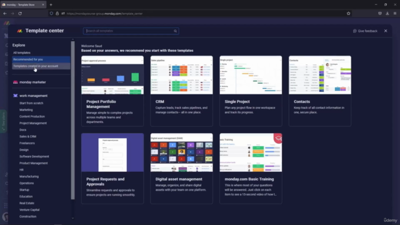Select Recommended for you in sidebar

click(41, 59)
